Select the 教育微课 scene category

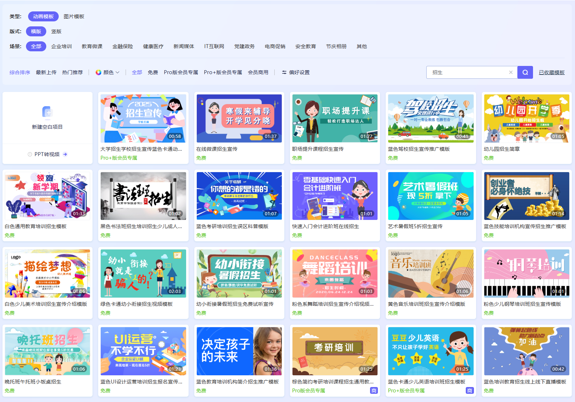(92, 46)
